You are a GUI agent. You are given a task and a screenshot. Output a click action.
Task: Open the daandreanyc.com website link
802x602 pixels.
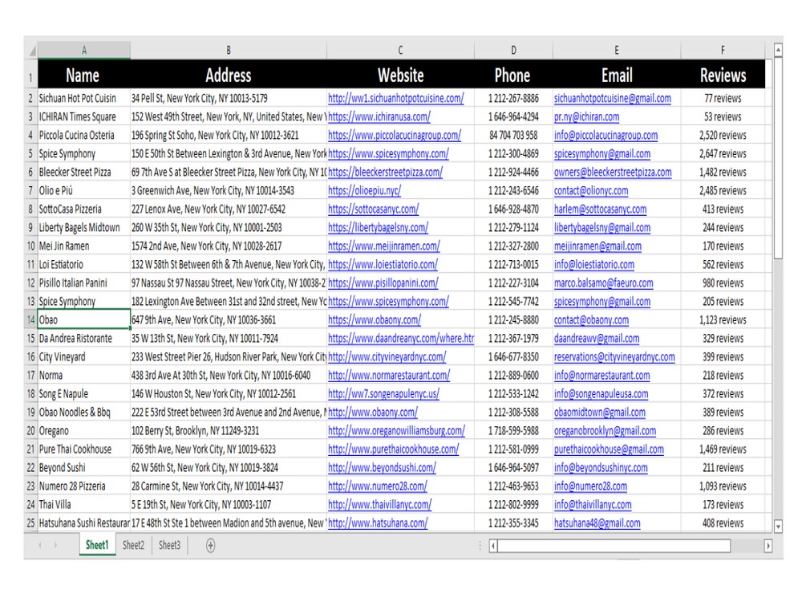pos(401,339)
